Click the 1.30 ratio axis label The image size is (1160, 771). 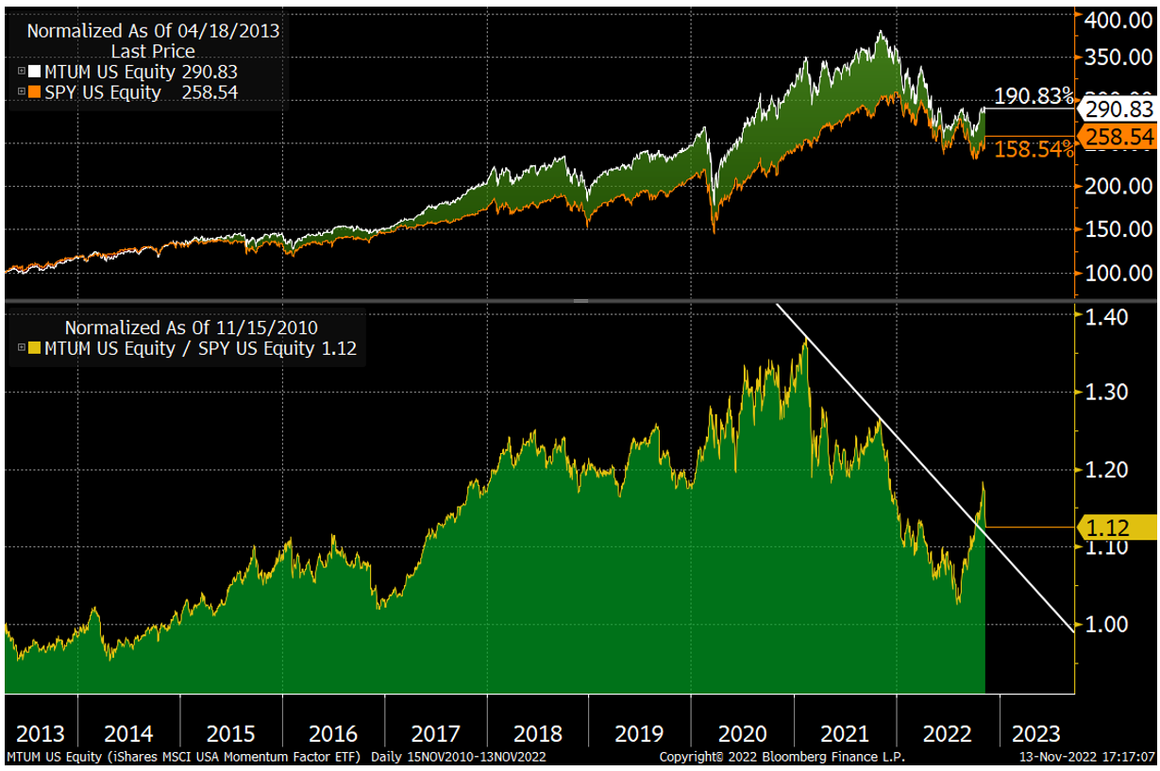(1107, 392)
